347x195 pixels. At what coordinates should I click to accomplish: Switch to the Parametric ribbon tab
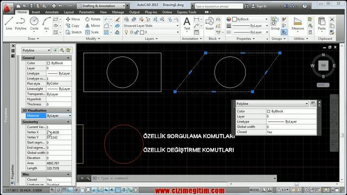coord(87,12)
